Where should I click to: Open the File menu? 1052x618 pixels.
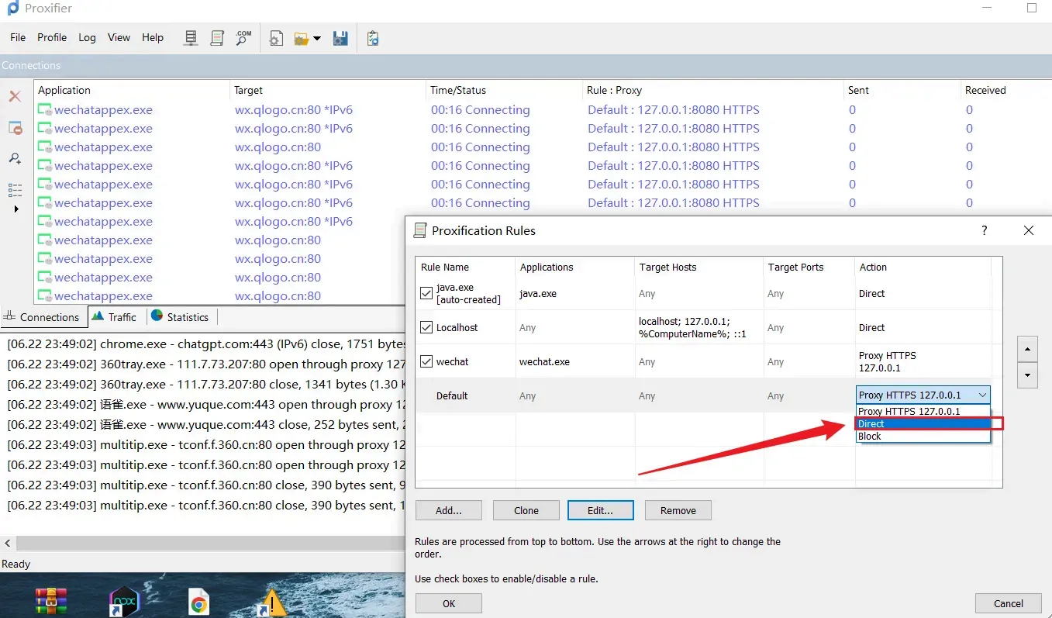pos(18,37)
